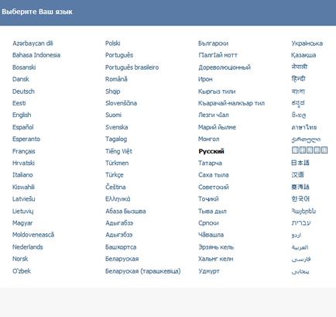Screen dimensions: 336x317
Task: Switch language to Português brasileiro
Action: (132, 67)
